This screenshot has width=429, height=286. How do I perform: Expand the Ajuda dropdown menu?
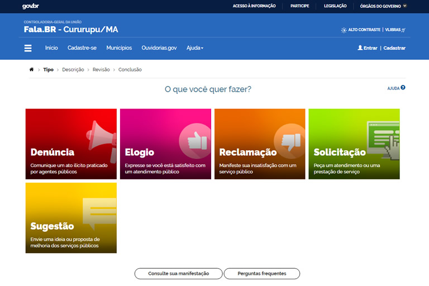(195, 48)
